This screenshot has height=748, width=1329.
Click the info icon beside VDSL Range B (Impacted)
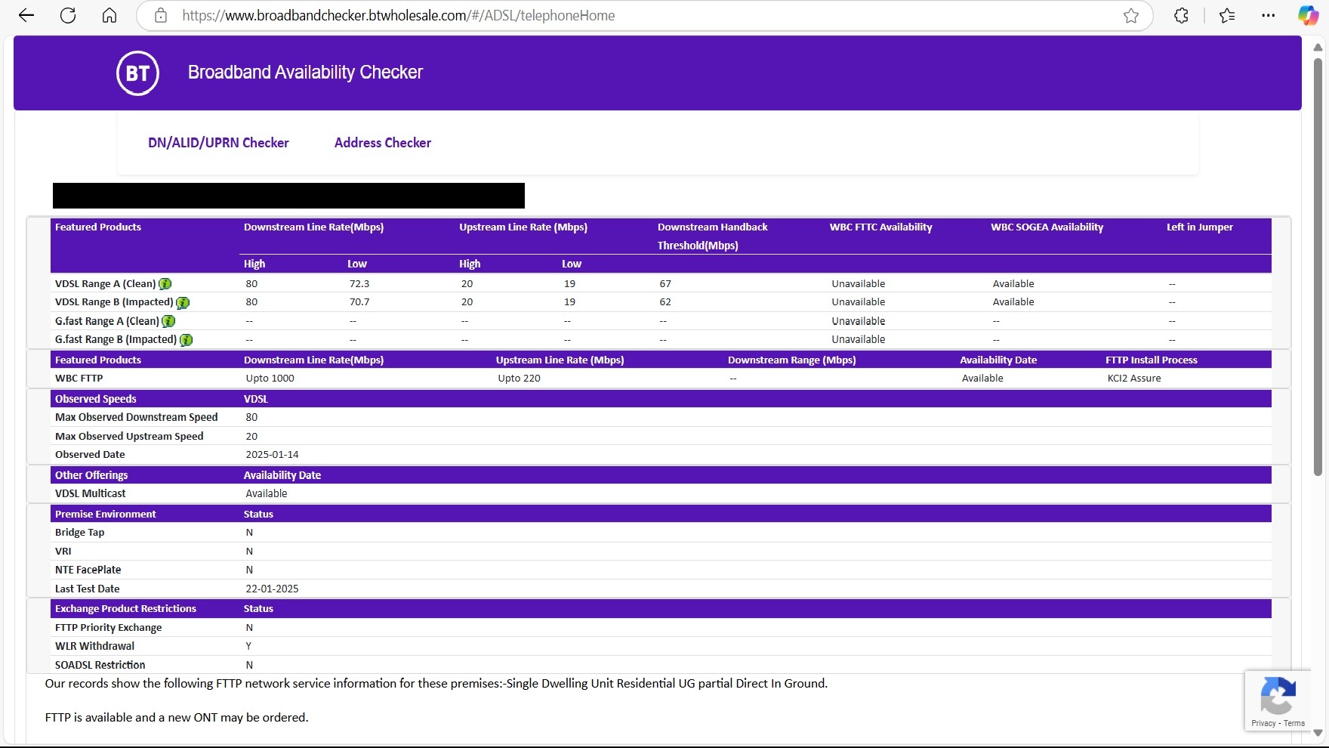(x=183, y=302)
